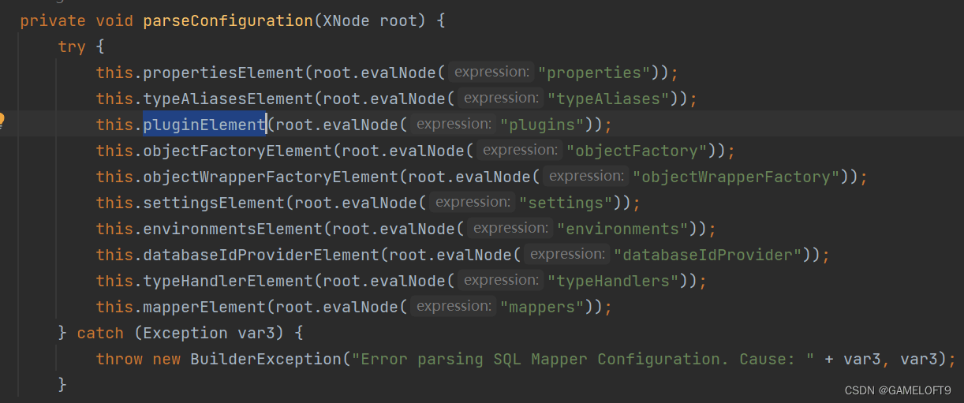Click the BuilderException class reference
The height and width of the screenshot is (403, 964).
pos(266,359)
